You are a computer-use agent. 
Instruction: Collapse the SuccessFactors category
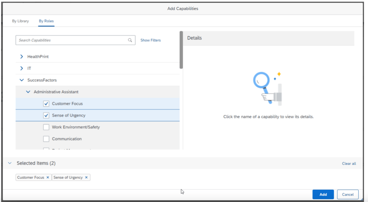point(22,80)
